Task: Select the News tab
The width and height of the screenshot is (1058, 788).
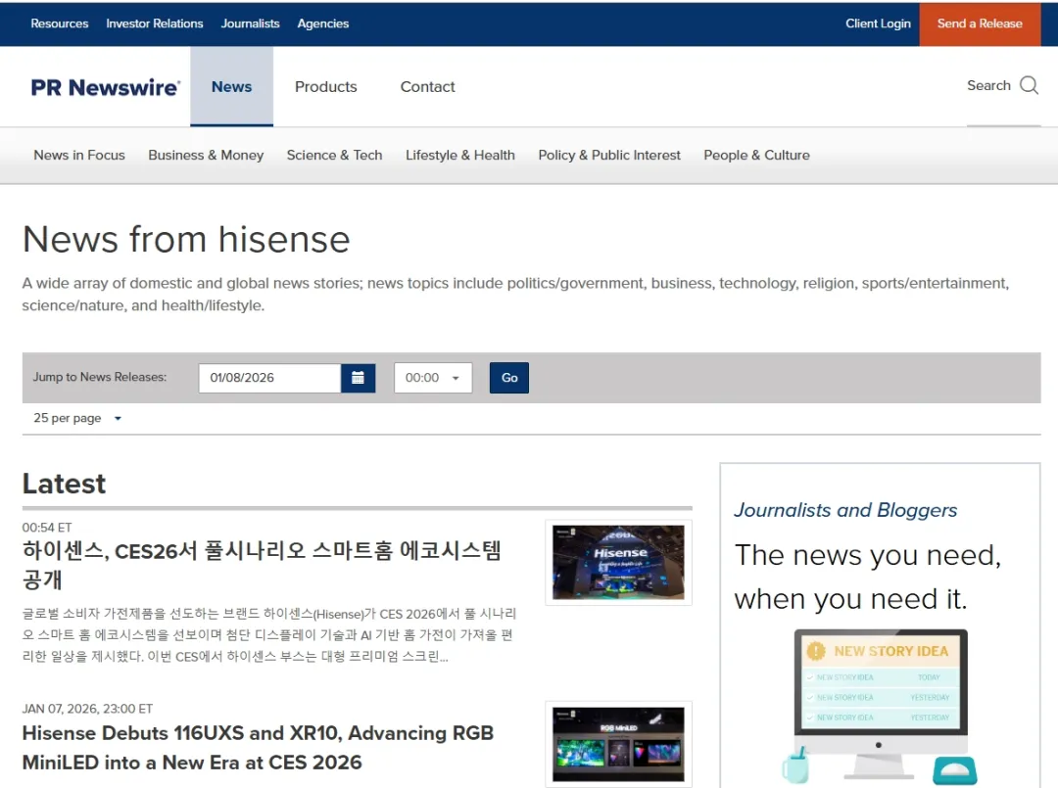Action: click(231, 87)
